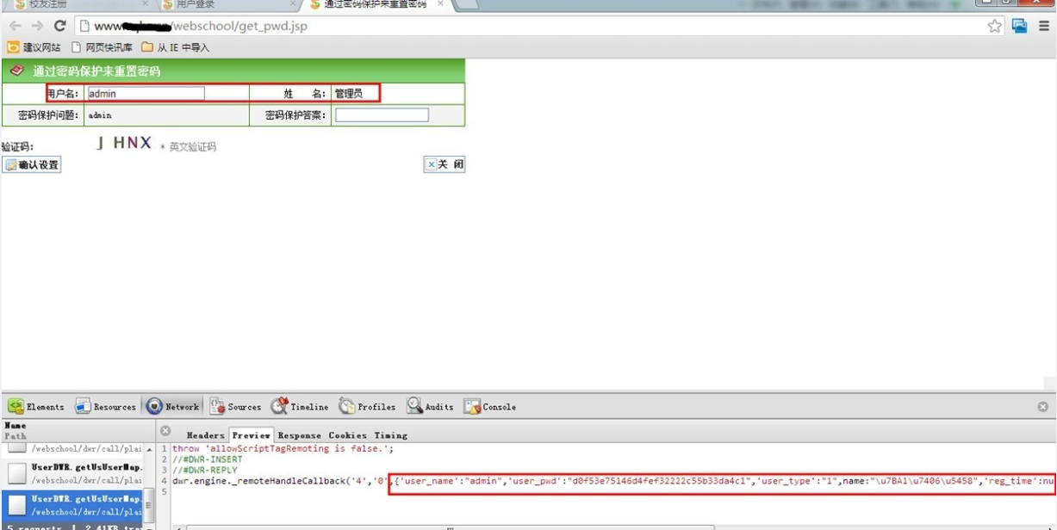Click the dwr.engine._remoteHandleCallback text
This screenshot has width=1057, height=530.
257,481
